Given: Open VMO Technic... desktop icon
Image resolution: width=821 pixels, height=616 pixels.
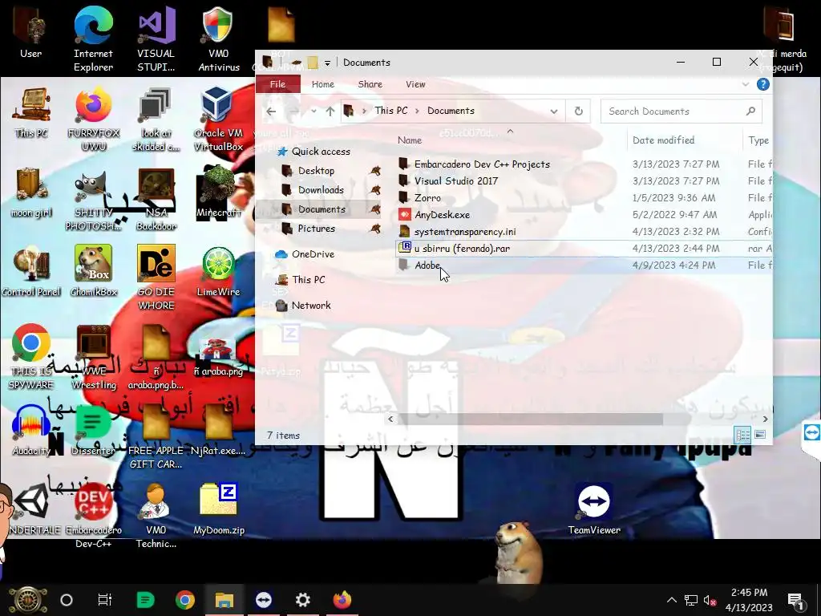Looking at the screenshot, I should (156, 516).
